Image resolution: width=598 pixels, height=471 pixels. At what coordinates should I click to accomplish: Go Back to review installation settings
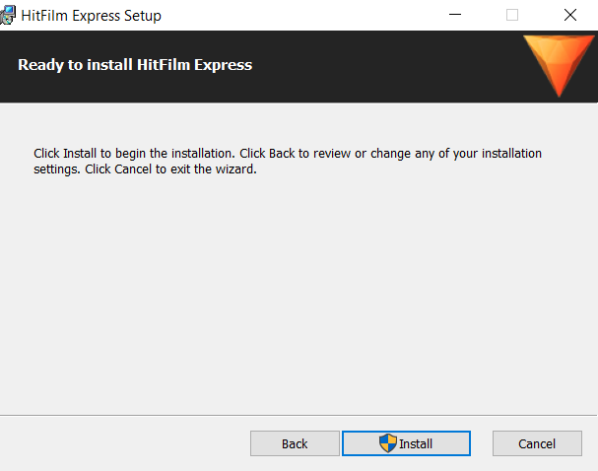click(295, 443)
